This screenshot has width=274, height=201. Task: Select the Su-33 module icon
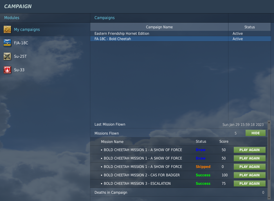pyautogui.click(x=7, y=70)
